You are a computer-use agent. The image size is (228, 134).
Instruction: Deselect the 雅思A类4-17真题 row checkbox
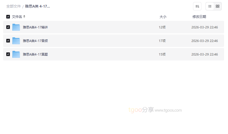coord(8,54)
